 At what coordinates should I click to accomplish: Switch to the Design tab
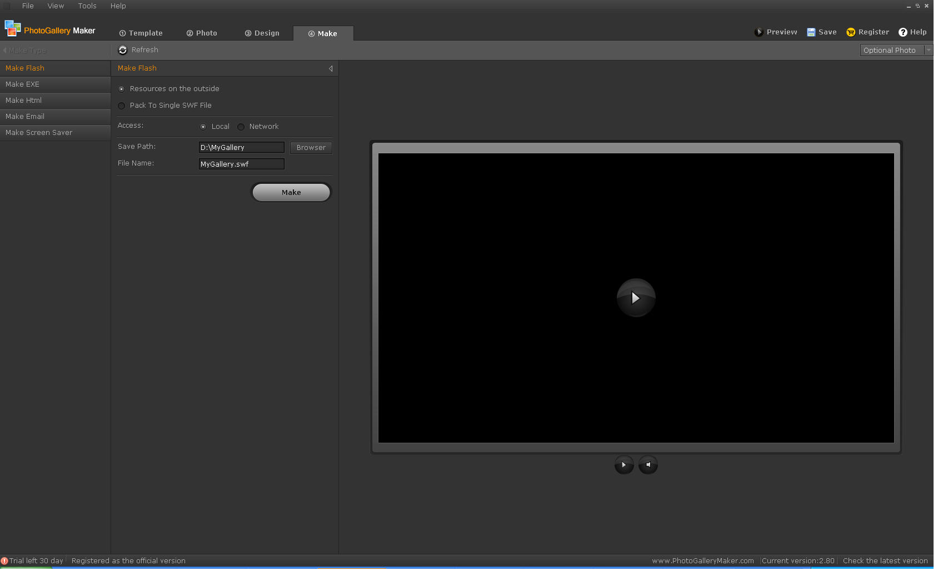(262, 33)
